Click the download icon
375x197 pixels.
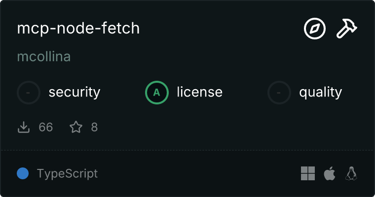tap(24, 128)
